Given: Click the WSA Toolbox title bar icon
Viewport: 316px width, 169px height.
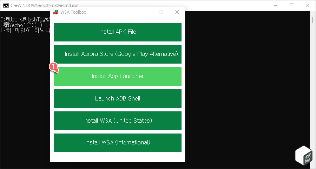Looking at the screenshot, I should [56, 12].
